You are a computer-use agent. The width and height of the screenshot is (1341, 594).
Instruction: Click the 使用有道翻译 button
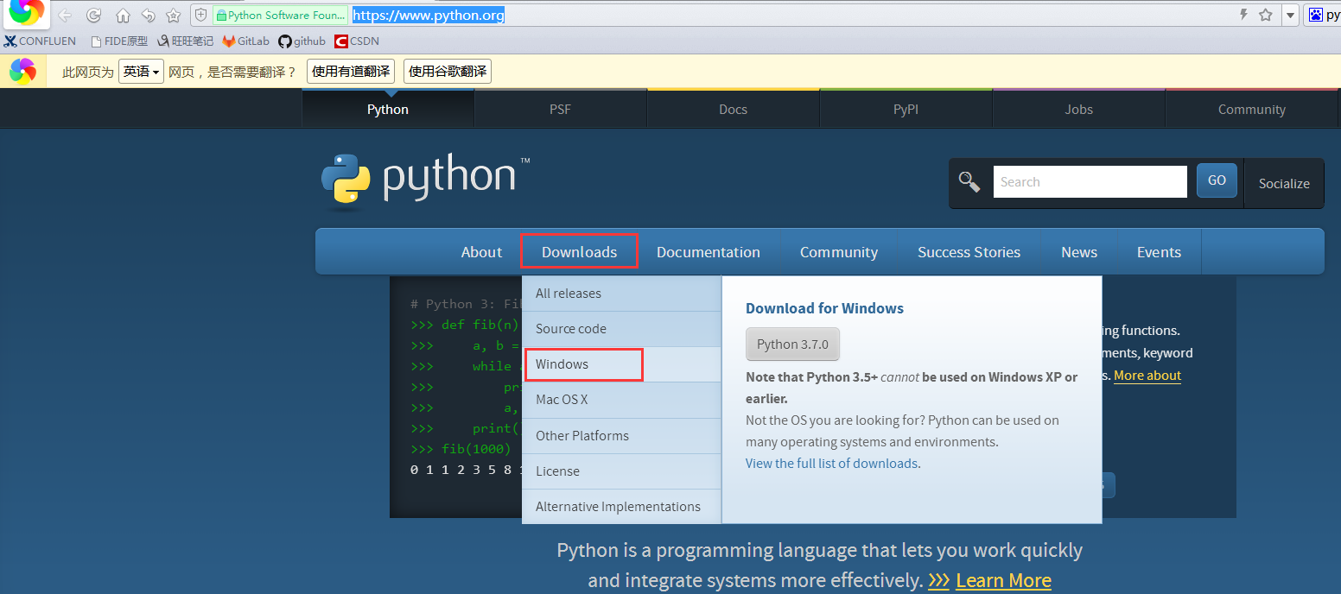tap(350, 72)
